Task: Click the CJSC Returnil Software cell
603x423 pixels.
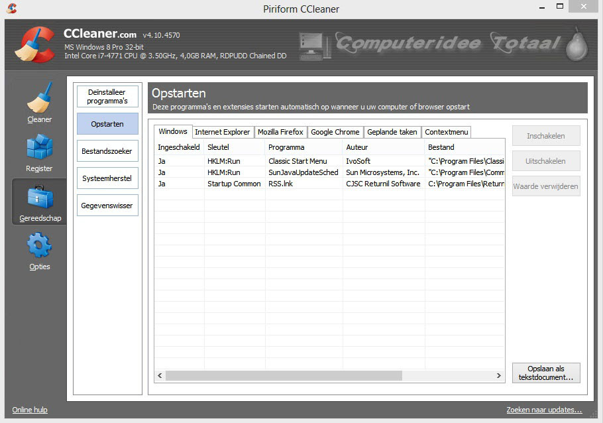Action: pos(383,184)
